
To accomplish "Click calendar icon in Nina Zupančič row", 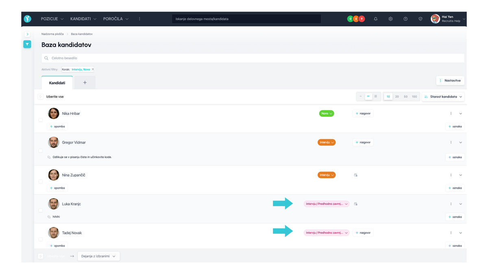I will [x=356, y=175].
